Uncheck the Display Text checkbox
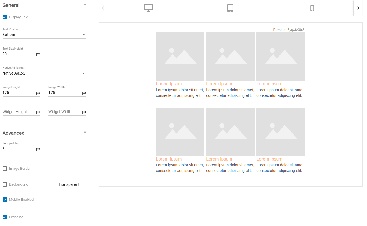Image resolution: width=367 pixels, height=226 pixels. 5,17
